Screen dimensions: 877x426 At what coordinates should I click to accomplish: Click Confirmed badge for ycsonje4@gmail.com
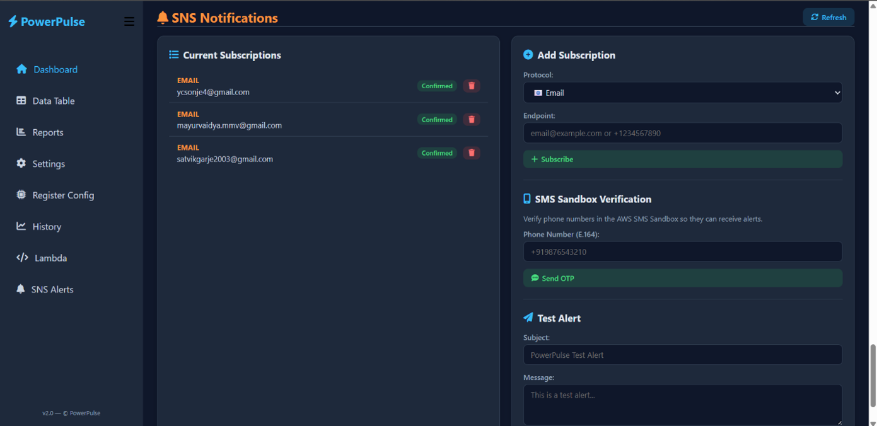click(437, 86)
